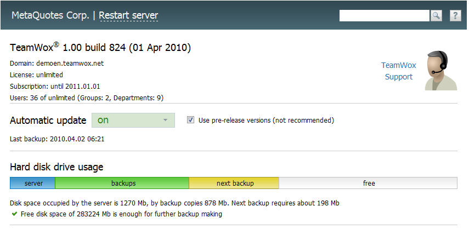The image size is (469, 229).
Task: Click the green checkmark beside free disk space
Action: pyautogui.click(x=14, y=214)
